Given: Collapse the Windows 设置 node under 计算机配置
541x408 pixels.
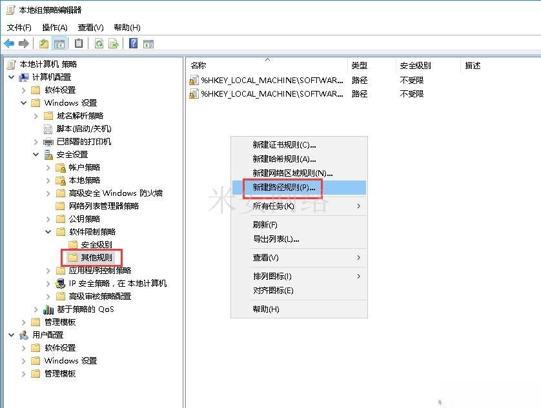Looking at the screenshot, I should (x=23, y=103).
